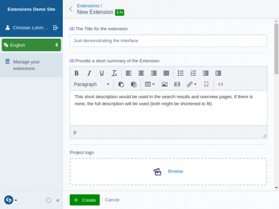Insert an anchor bookmark

[x=206, y=84]
